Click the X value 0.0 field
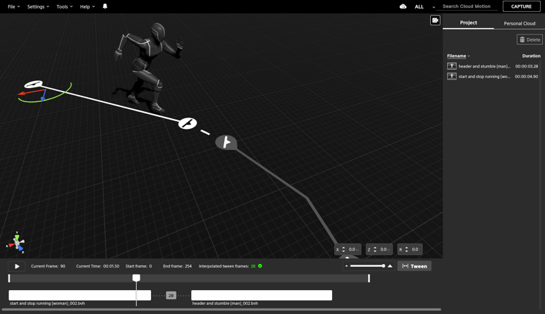545x314 pixels. point(352,249)
